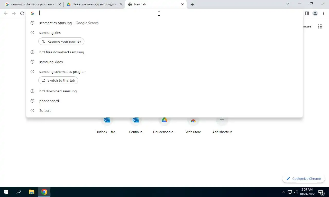Open the taskbar clock and date
329x197 pixels.
click(307, 192)
